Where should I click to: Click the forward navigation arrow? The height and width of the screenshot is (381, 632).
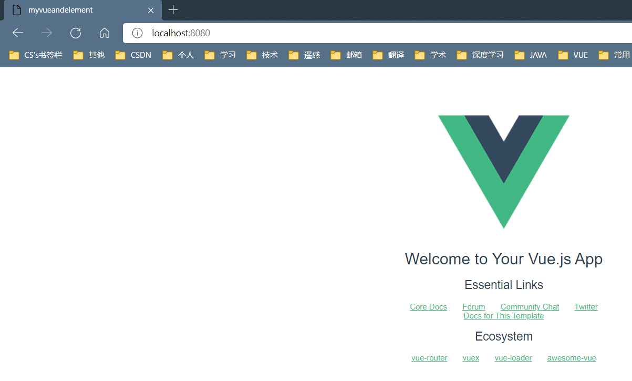tap(47, 33)
